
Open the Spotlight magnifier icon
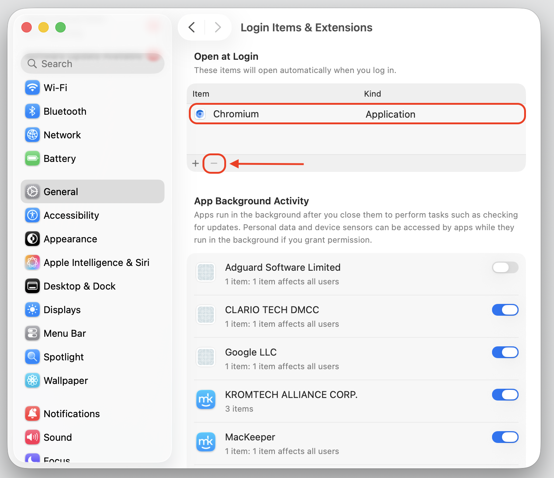point(32,357)
